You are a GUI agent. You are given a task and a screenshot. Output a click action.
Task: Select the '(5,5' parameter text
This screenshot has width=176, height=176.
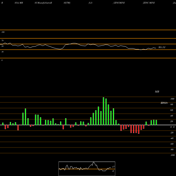[90, 3]
